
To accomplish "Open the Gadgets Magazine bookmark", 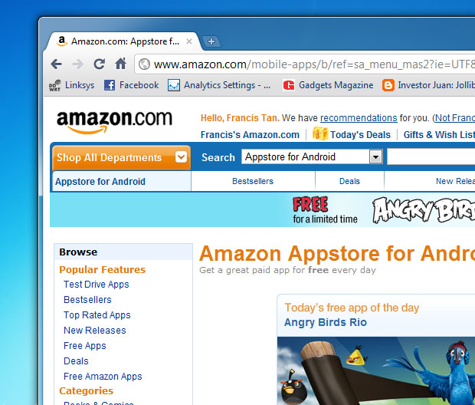I will click(x=328, y=85).
